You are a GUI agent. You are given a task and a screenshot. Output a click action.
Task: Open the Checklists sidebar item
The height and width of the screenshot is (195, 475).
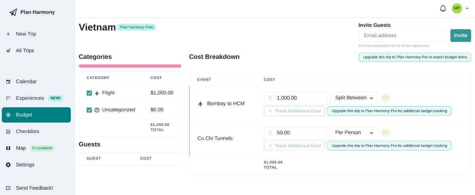(27, 131)
